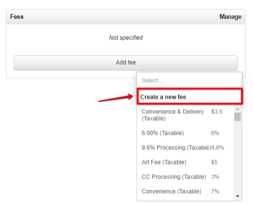Click the scrollbar up arrow icon
The image size is (253, 203).
point(237,109)
